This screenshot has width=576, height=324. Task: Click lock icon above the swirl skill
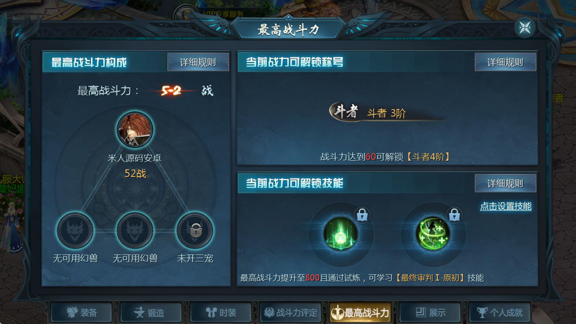click(x=454, y=215)
